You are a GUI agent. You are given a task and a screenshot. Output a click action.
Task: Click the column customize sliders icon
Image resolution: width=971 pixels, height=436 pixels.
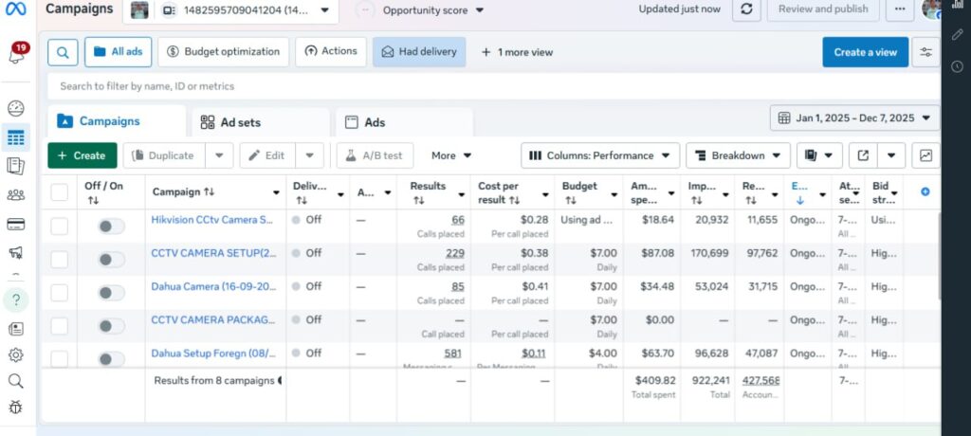[925, 52]
